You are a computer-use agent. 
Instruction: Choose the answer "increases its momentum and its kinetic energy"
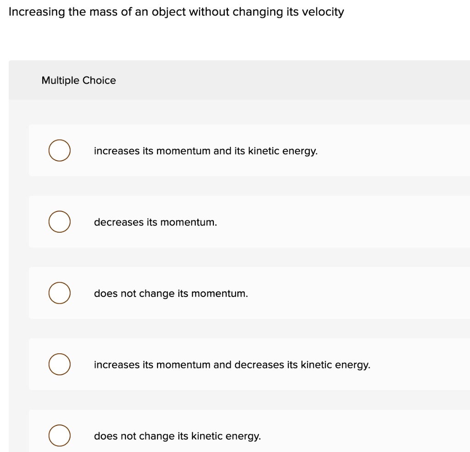click(206, 151)
